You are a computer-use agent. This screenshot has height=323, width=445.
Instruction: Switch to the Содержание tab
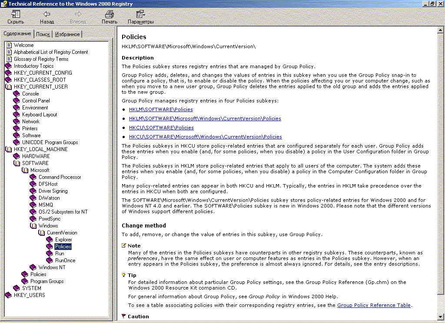pos(17,33)
